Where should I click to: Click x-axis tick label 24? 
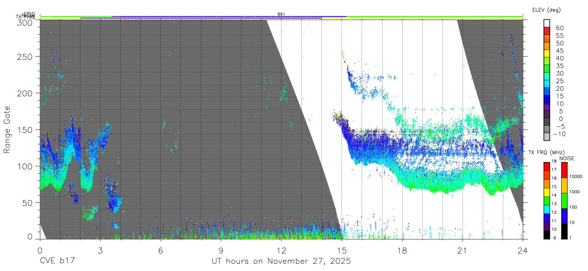point(523,250)
